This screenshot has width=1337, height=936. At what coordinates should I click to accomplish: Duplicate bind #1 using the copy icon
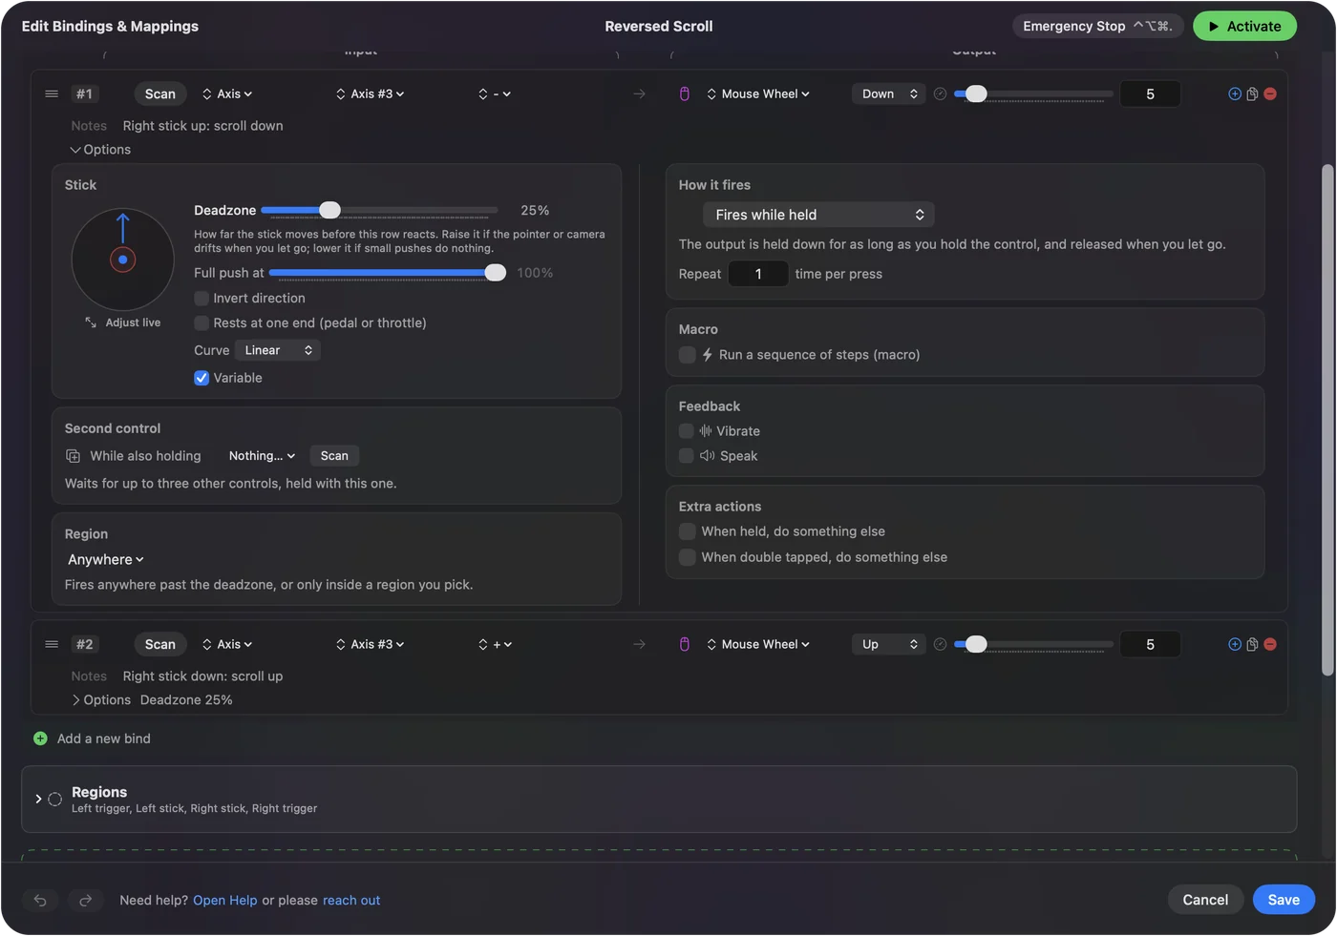[1252, 94]
